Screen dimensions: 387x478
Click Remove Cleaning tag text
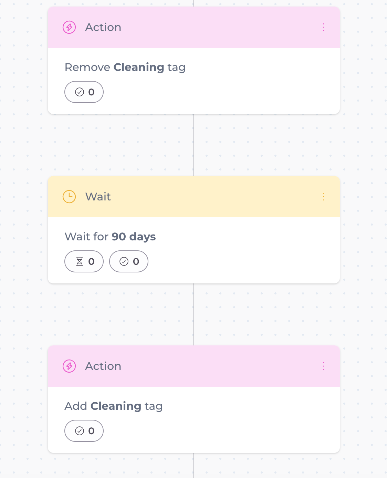[x=125, y=67]
